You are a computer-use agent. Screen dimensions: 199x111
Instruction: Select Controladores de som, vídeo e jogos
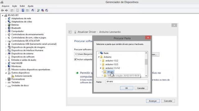[x=29, y=38]
